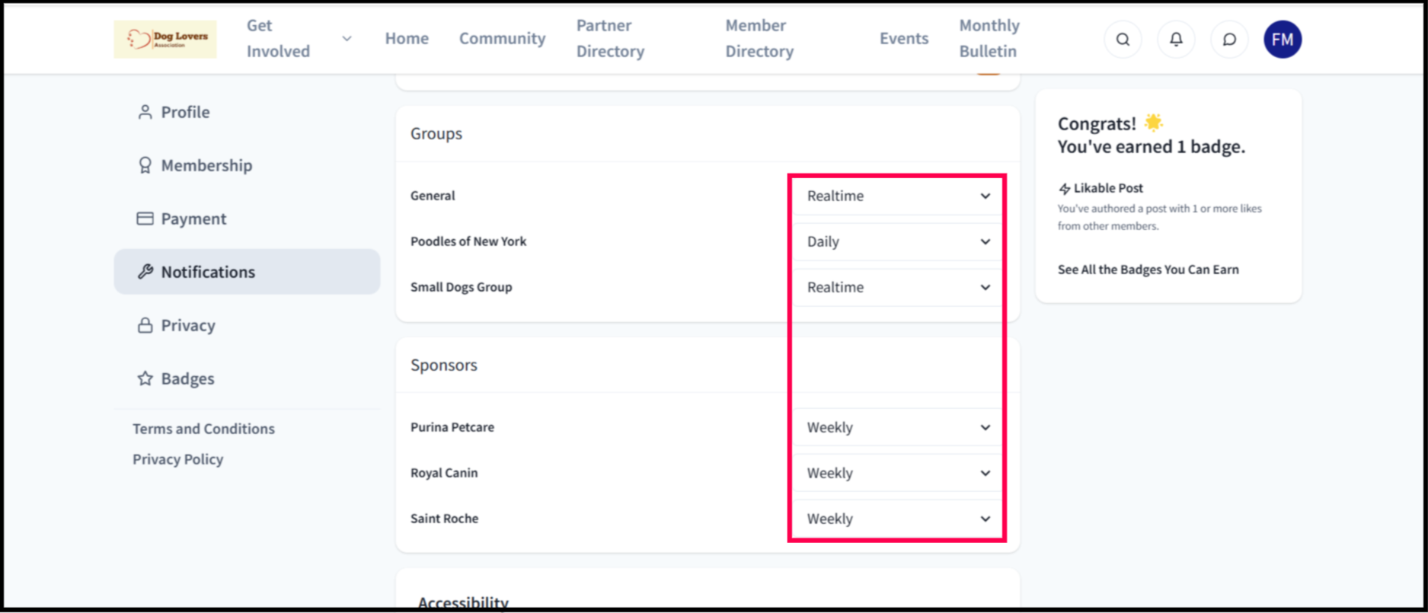The image size is (1428, 613).
Task: Open Small Dogs Group frequency dropdown
Action: click(x=897, y=287)
